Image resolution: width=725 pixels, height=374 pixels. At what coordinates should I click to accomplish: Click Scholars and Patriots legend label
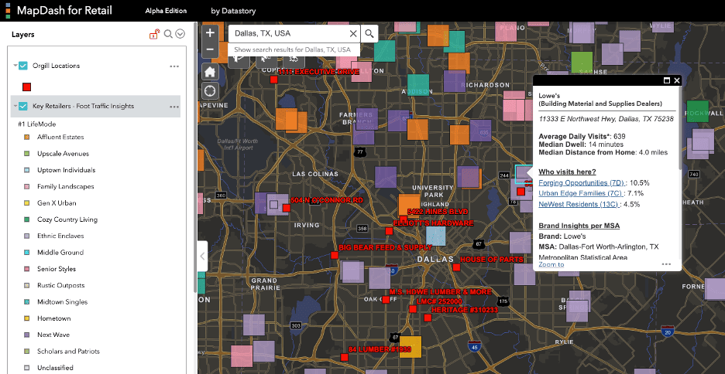(x=68, y=352)
